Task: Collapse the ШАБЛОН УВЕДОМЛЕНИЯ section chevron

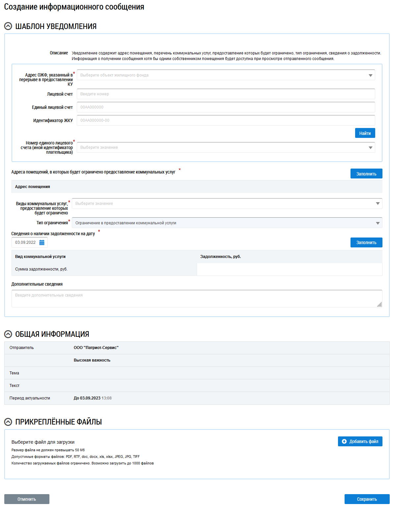Action: pos(8,26)
